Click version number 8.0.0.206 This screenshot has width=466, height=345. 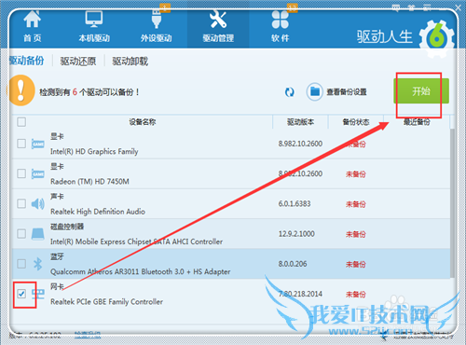click(293, 264)
